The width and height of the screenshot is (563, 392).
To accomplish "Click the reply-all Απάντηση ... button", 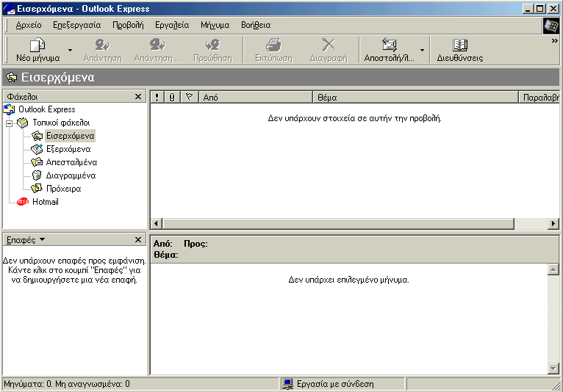I will [x=157, y=50].
